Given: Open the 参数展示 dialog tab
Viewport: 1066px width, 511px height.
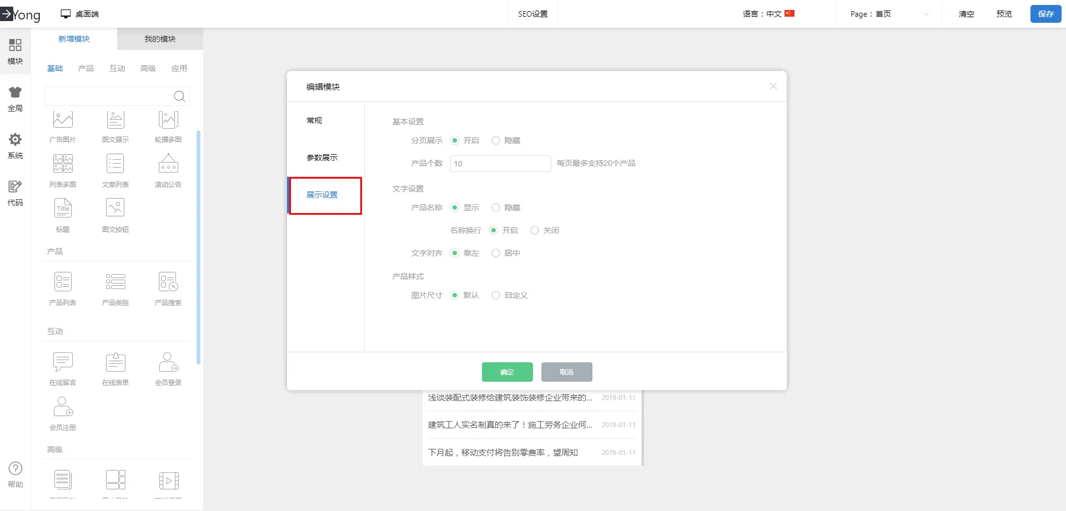Looking at the screenshot, I should point(322,158).
